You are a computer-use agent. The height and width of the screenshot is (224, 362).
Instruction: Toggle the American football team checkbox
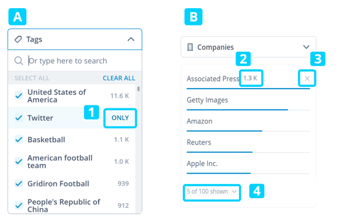point(19,161)
